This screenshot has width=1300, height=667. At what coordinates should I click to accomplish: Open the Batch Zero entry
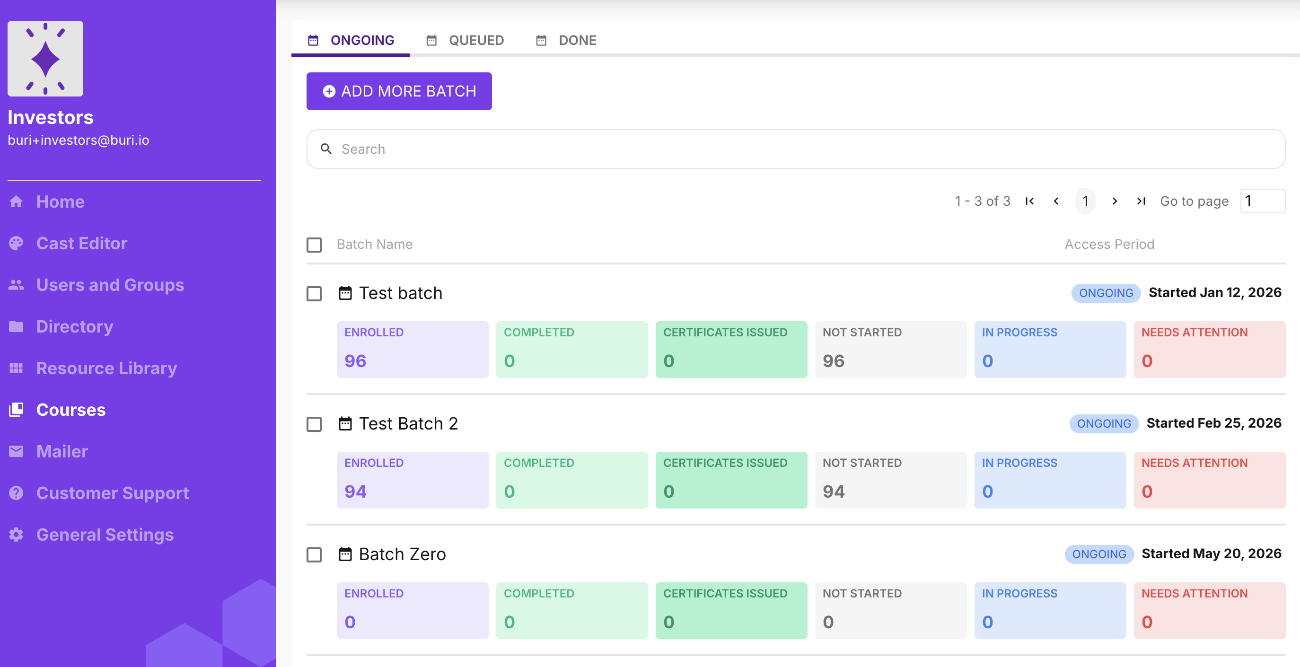coord(403,554)
